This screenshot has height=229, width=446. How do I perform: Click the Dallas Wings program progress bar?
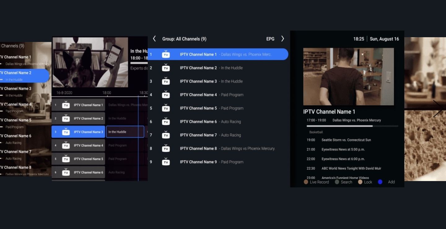352,126
